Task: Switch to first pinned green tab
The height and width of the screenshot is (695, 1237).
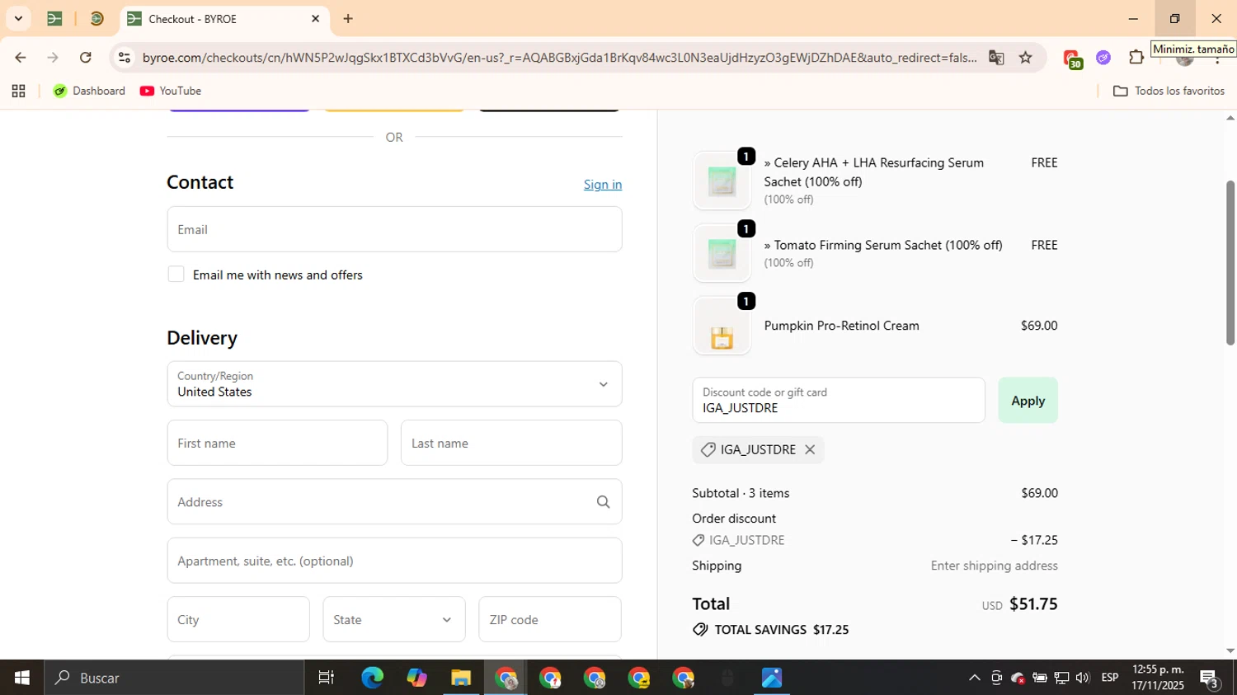Action: click(x=55, y=18)
